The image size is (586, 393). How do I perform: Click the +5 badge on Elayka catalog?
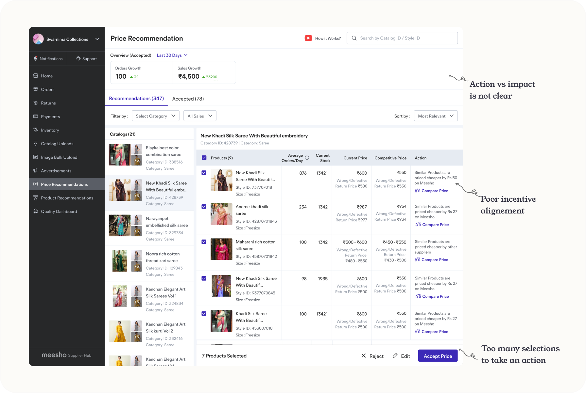point(137,161)
